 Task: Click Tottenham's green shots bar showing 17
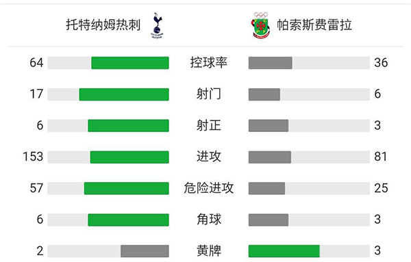coord(124,94)
